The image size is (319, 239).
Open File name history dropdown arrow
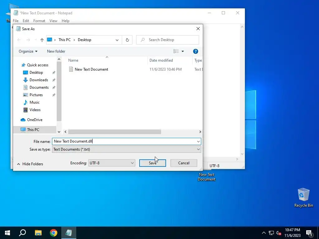tap(198, 142)
